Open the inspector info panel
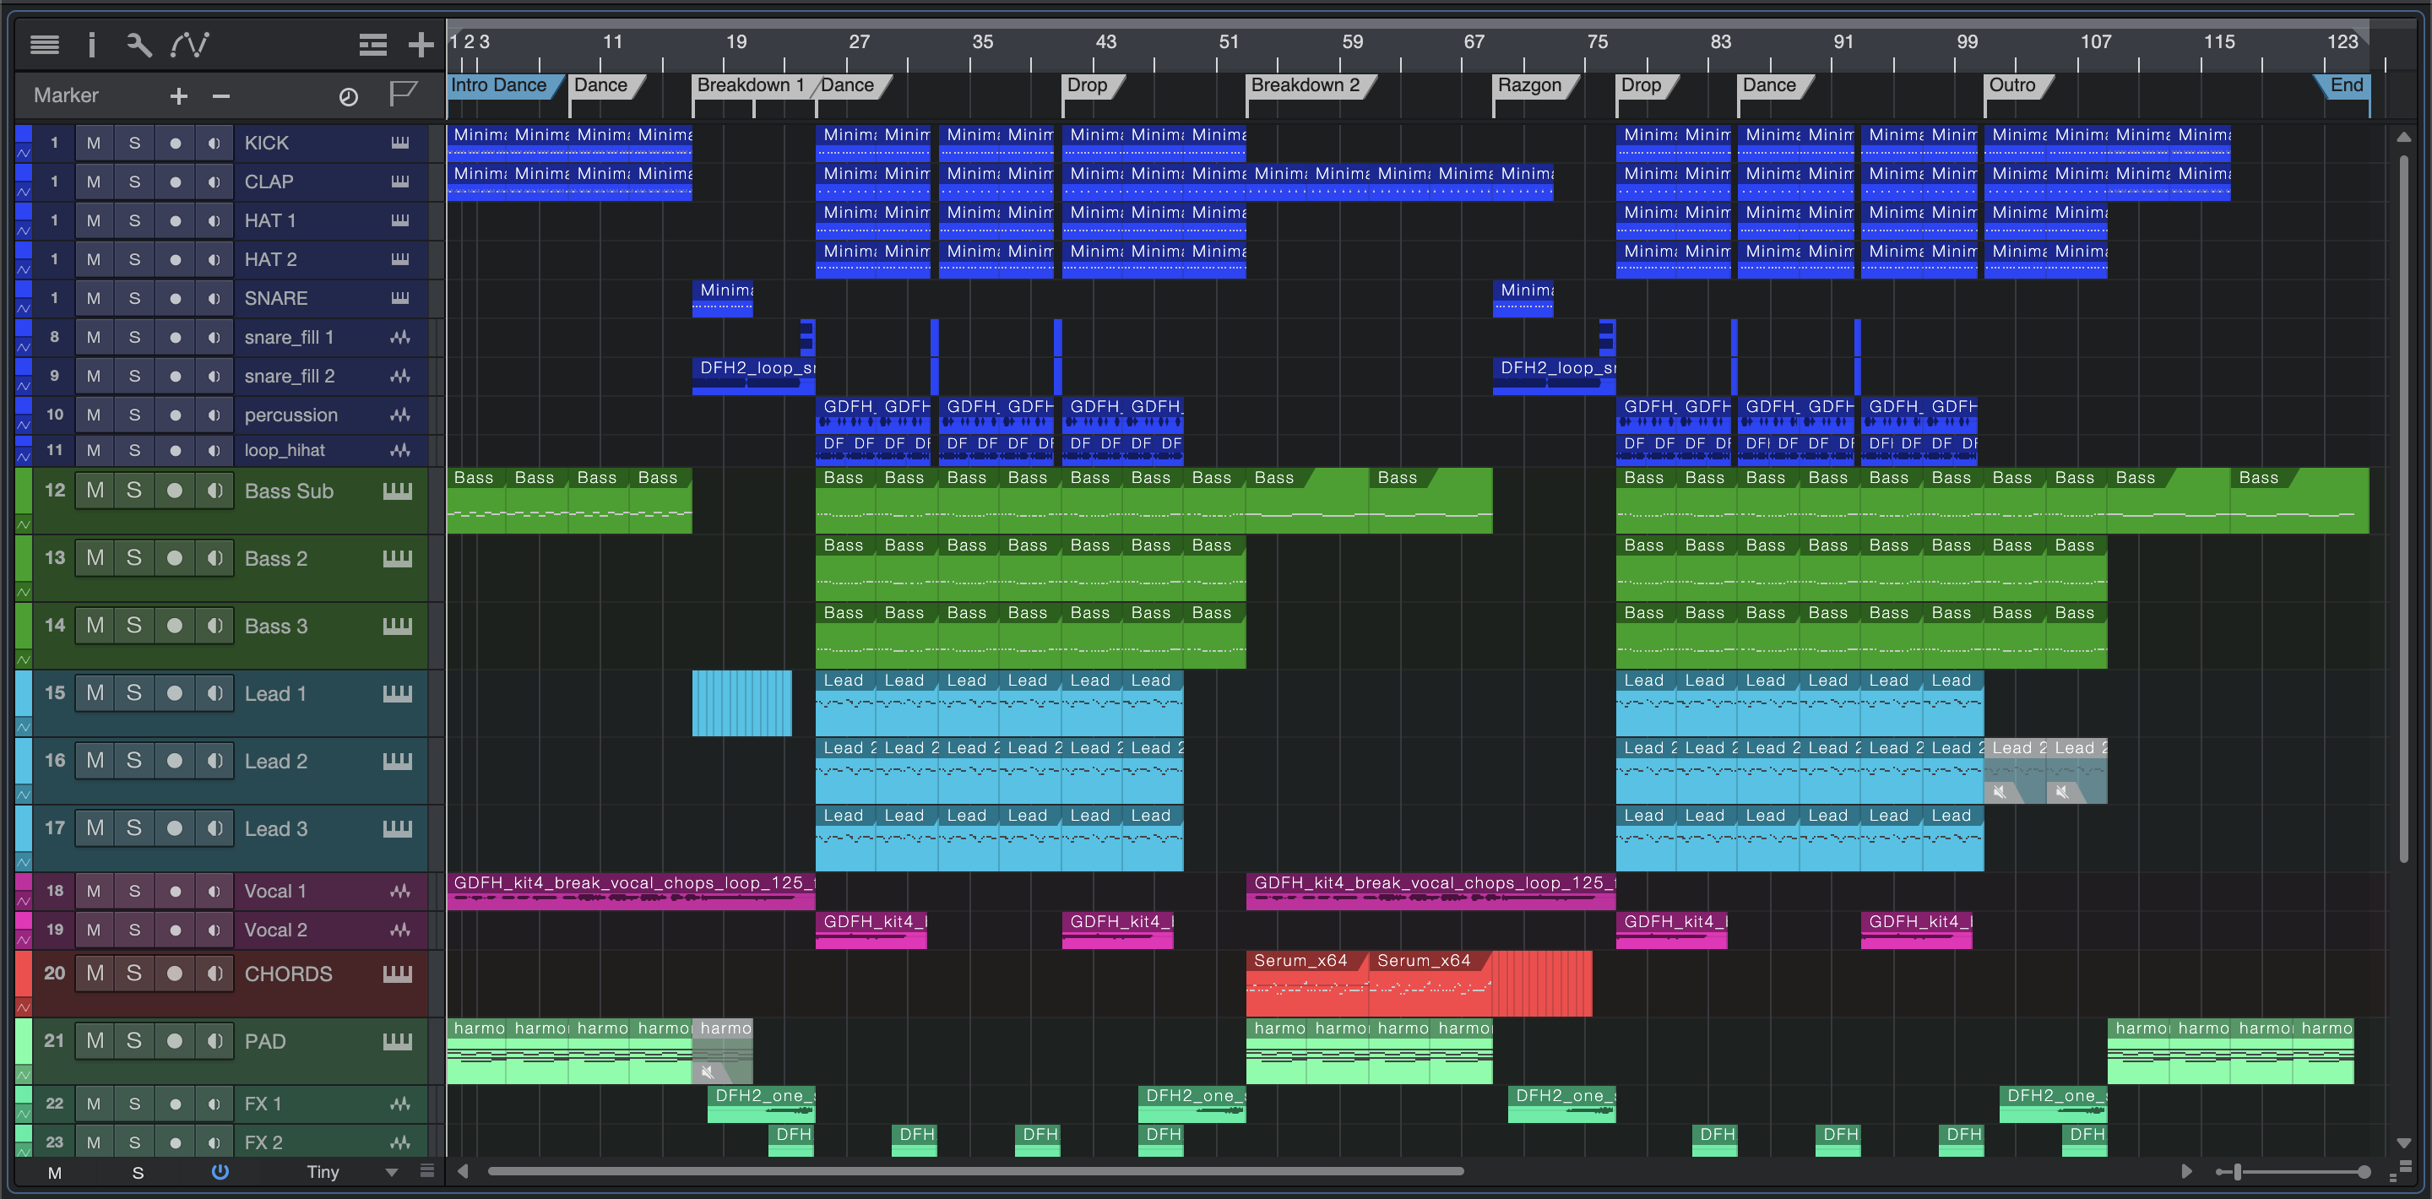The width and height of the screenshot is (2432, 1199). (x=91, y=43)
